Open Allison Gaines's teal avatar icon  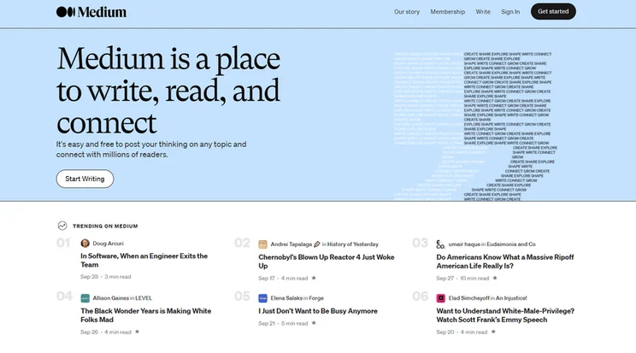[x=85, y=298]
